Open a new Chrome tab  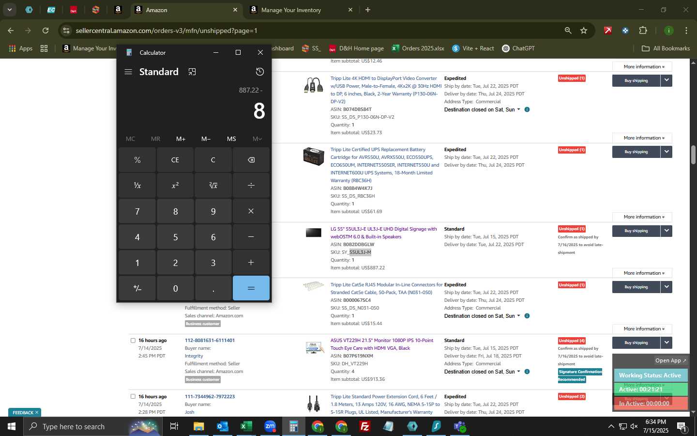click(368, 10)
